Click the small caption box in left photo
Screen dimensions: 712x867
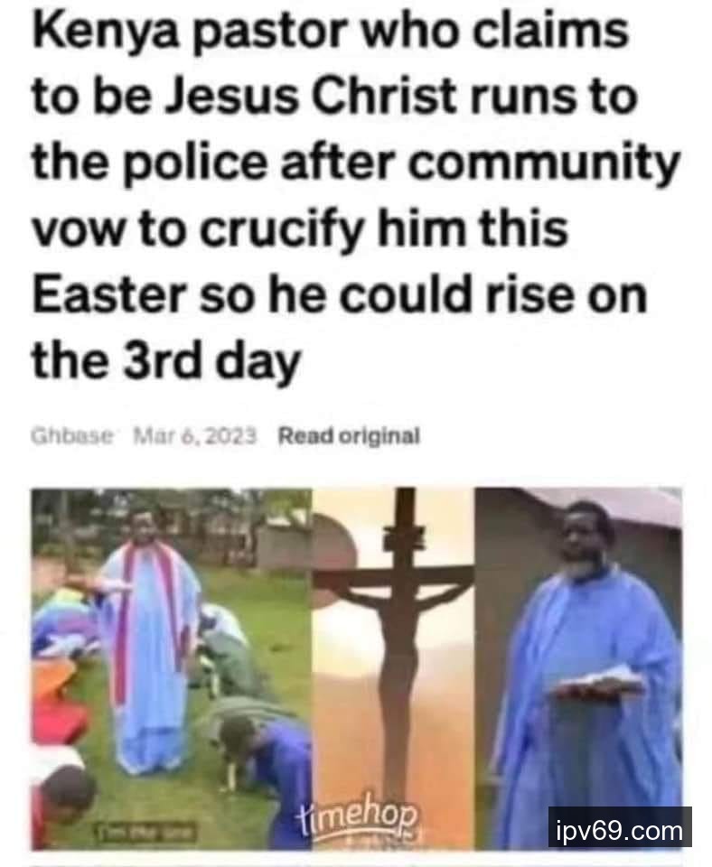point(146,831)
